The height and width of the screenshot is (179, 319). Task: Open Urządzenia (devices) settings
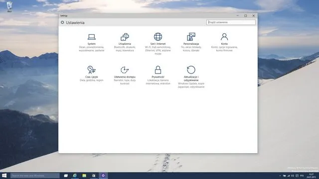(x=125, y=43)
